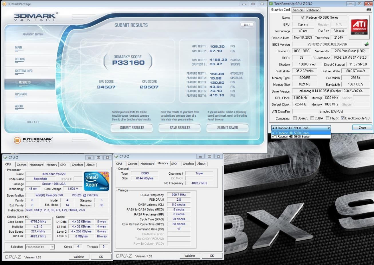The image size is (374, 265).
Task: Open UPGRADE in 3DMark sidebar
Action: (21, 94)
